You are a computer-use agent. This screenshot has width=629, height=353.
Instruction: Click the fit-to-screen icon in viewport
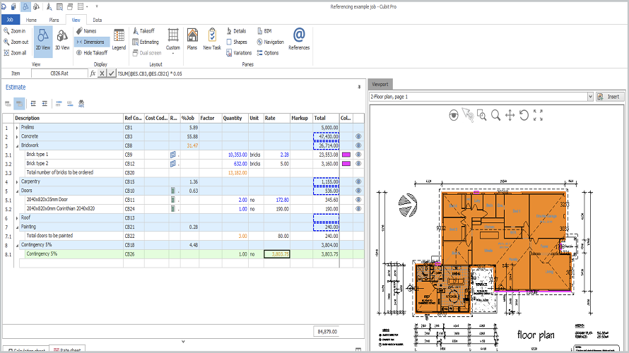[x=538, y=115]
